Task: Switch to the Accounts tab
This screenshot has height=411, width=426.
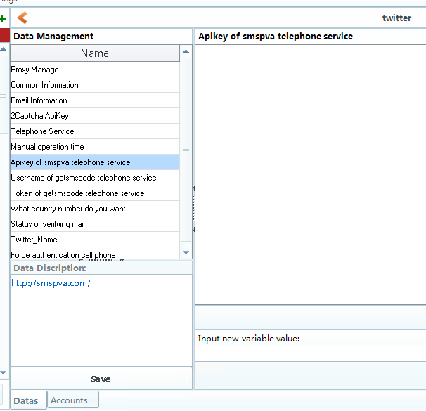Action: click(69, 400)
